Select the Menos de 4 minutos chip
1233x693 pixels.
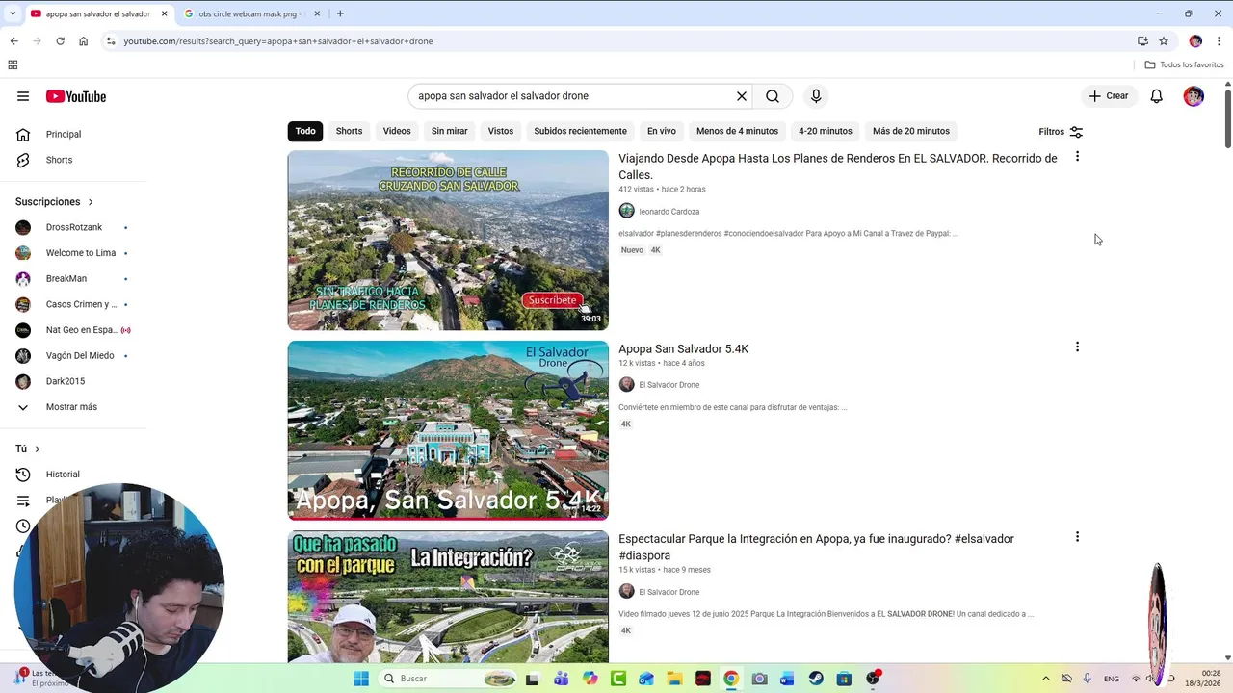[x=737, y=131]
